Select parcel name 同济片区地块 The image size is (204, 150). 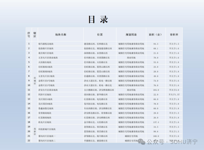(45, 95)
